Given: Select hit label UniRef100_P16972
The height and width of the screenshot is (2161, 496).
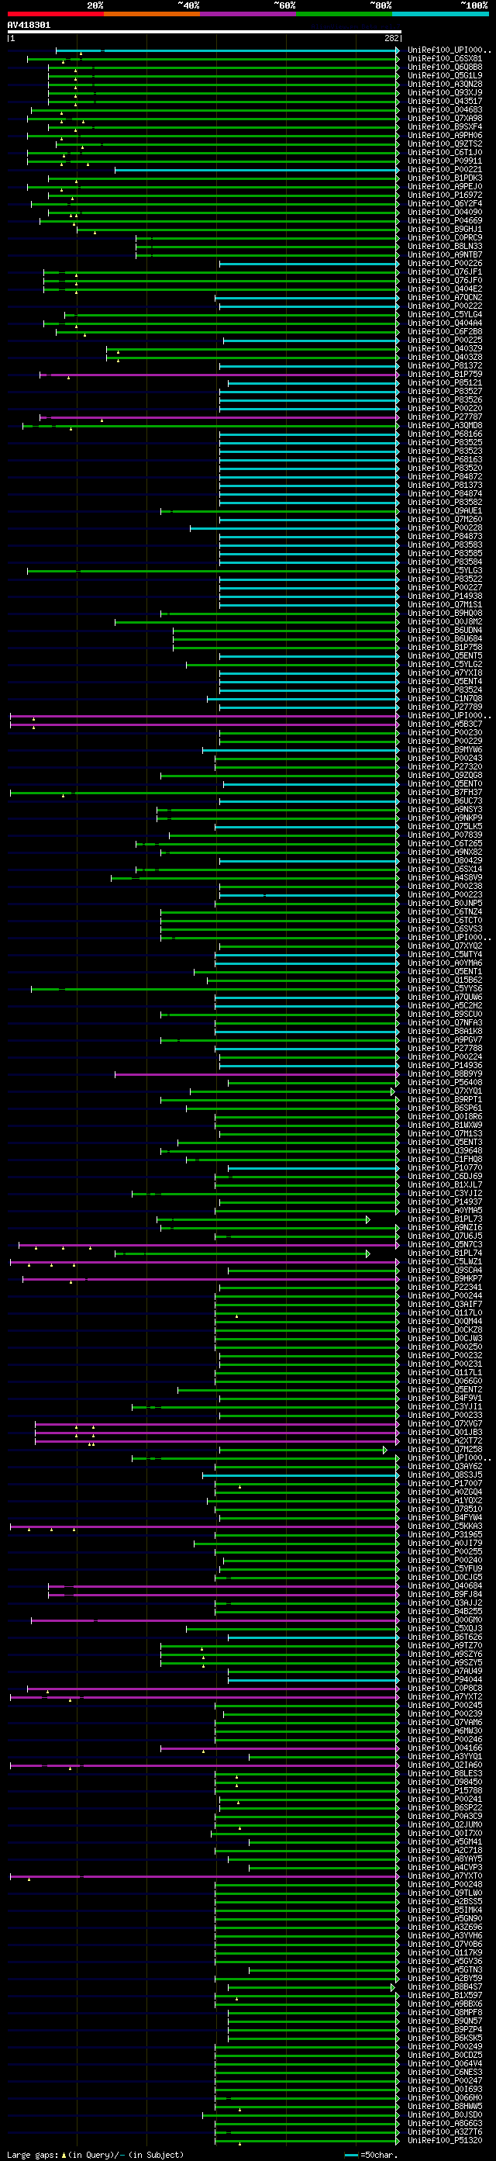Looking at the screenshot, I should [x=445, y=195].
